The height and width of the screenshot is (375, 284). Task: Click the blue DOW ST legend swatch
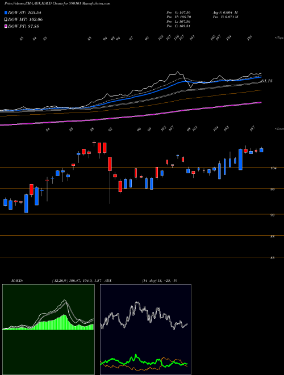click(6, 13)
